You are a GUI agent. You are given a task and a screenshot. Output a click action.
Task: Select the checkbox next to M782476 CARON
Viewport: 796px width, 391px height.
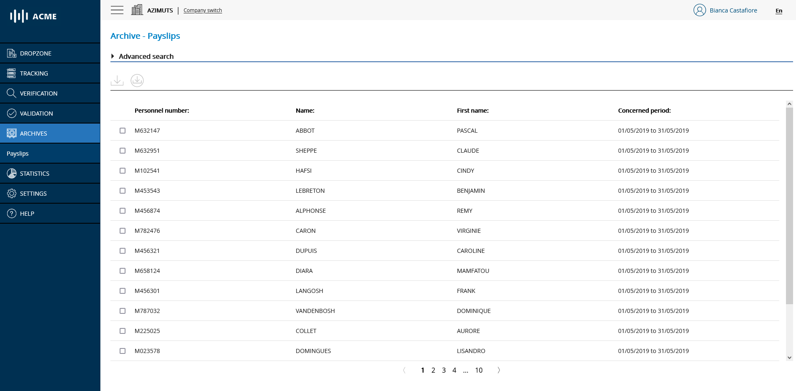122,231
